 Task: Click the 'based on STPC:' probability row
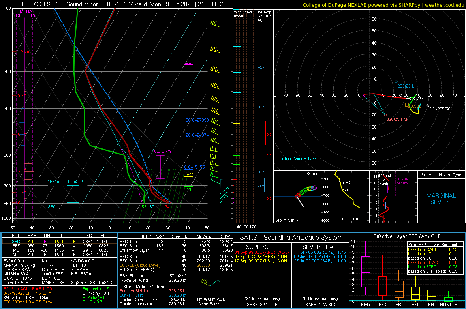pyautogui.click(x=433, y=267)
